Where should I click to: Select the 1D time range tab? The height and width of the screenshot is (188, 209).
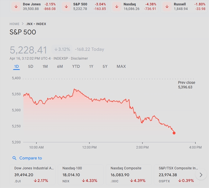(x=16, y=67)
